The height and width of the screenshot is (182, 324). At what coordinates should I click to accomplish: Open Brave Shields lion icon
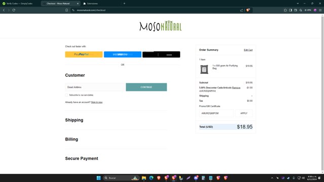click(x=248, y=10)
